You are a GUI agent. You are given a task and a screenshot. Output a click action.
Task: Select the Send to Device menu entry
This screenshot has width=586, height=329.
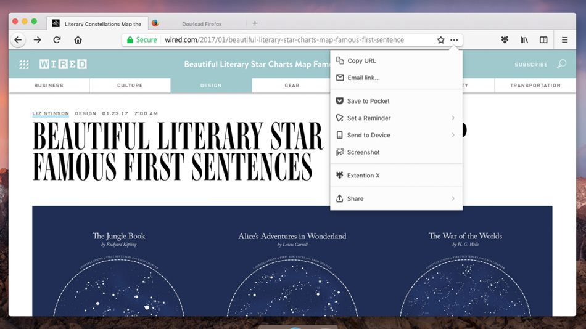tap(396, 135)
